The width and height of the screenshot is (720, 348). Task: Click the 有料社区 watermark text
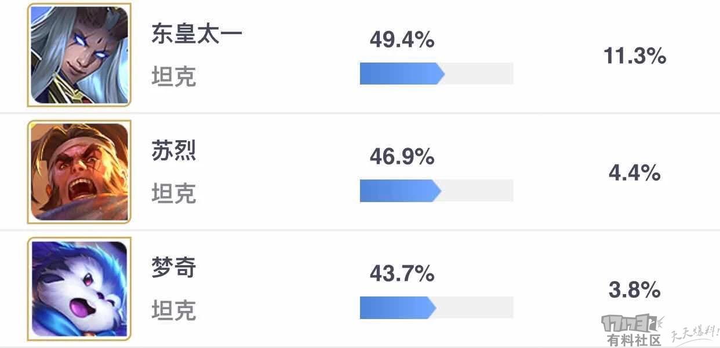[634, 340]
